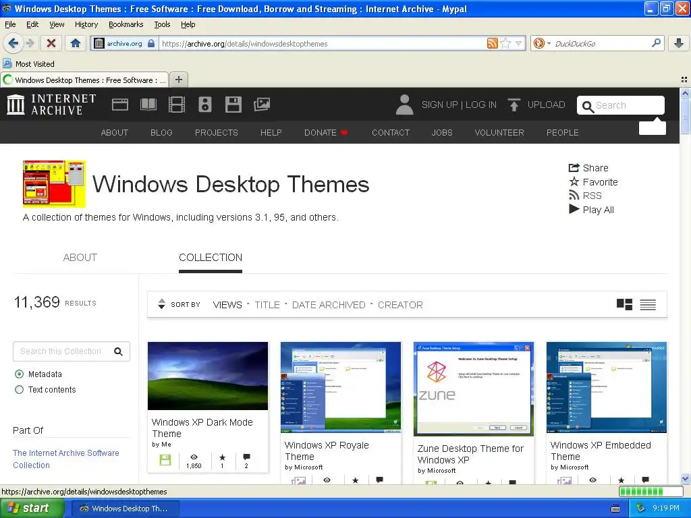Open the Images icon in navbar
This screenshot has width=691, height=518.
click(262, 105)
